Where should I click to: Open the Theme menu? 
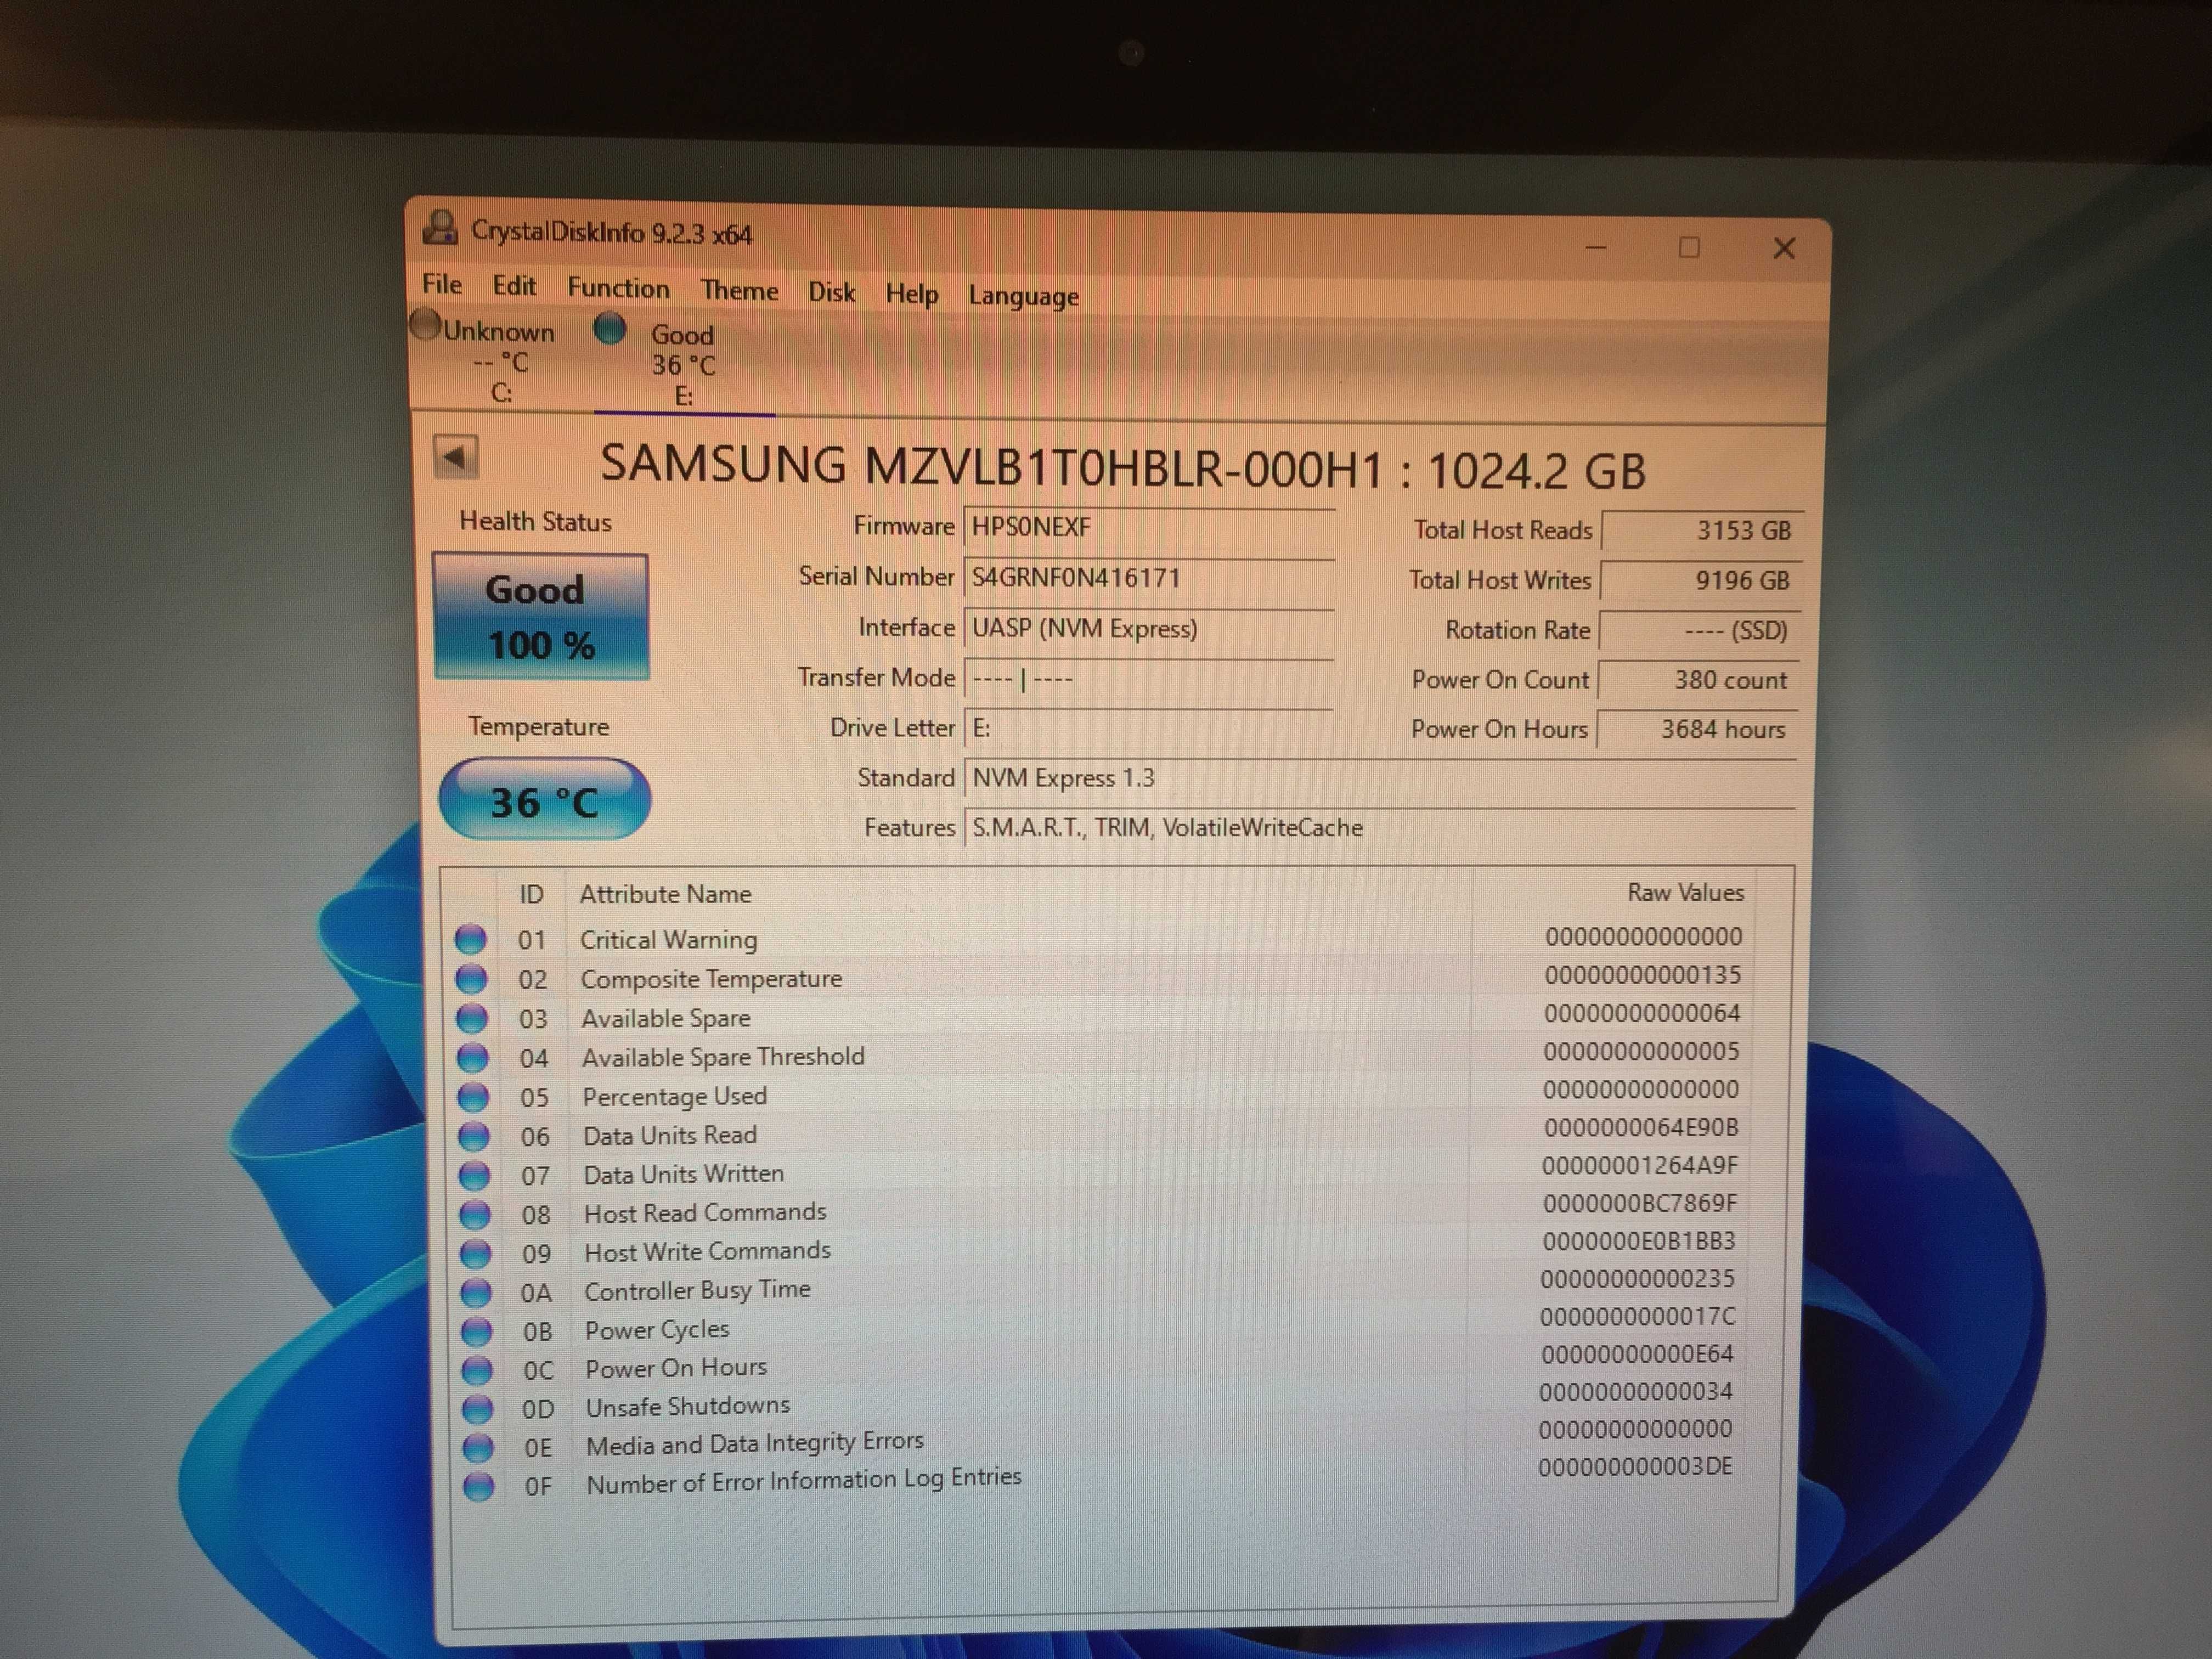pyautogui.click(x=739, y=290)
